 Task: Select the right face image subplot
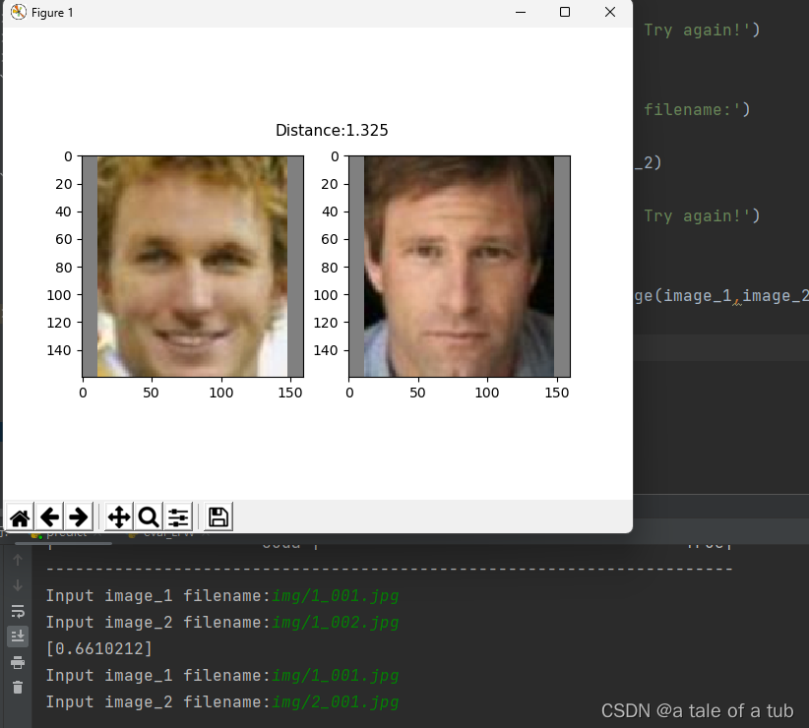(460, 266)
